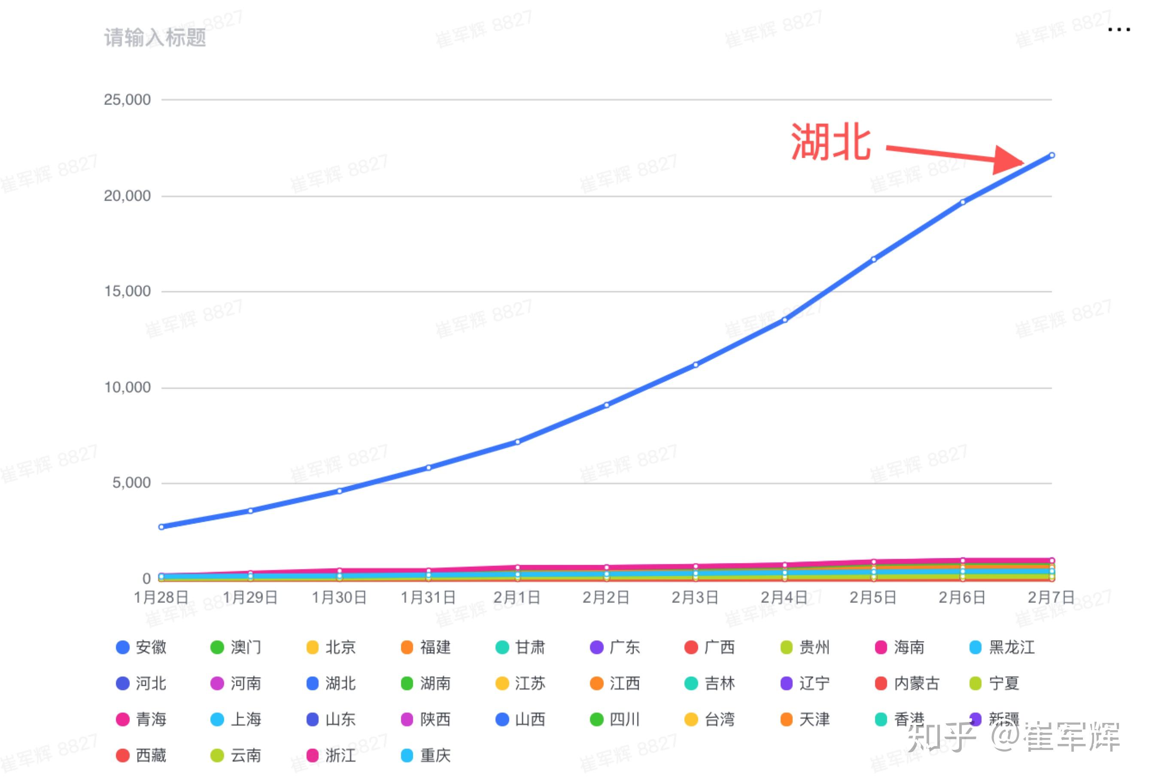1149x783 pixels.
Task: Hide the 湖北 series via legend
Action: click(x=331, y=683)
